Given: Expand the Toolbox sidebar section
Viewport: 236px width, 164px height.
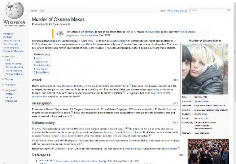Looking at the screenshot, I should 3,79.
